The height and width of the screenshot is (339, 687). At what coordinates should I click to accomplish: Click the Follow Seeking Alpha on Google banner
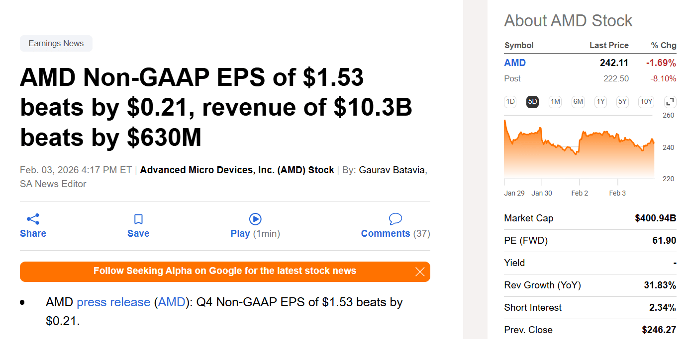[225, 271]
